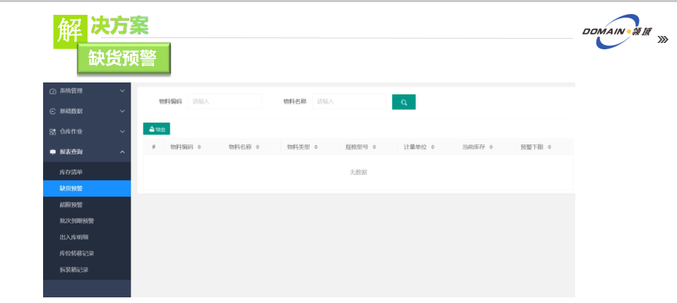Sort by 规格型号 column arrows

(x=374, y=147)
